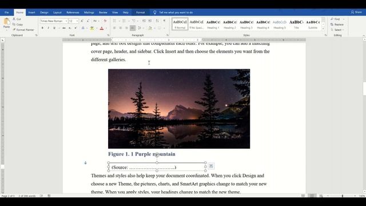Apply the Heading 1 style
The height and width of the screenshot is (206, 366).
tap(213, 24)
